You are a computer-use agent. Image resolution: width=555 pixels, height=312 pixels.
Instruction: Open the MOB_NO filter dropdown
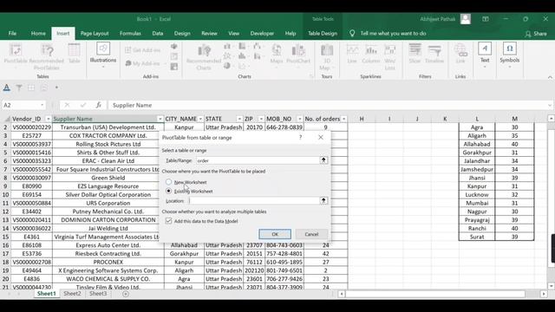(300, 119)
